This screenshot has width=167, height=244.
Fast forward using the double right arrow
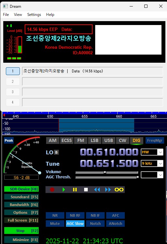click(x=108, y=189)
